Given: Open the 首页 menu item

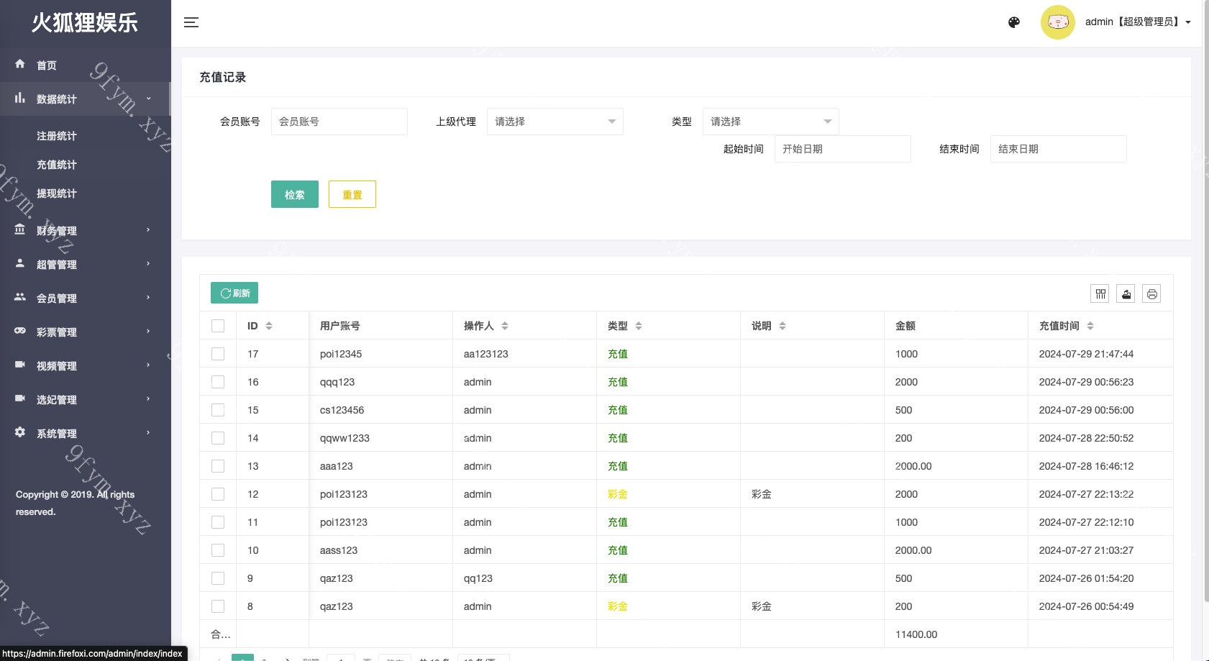Looking at the screenshot, I should [x=85, y=65].
